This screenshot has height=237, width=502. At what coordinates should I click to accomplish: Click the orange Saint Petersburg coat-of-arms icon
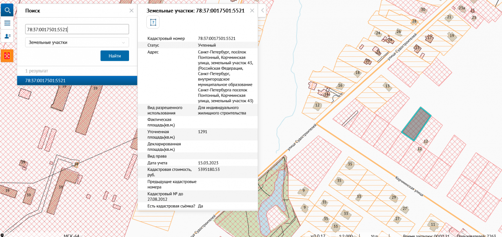pos(7,56)
